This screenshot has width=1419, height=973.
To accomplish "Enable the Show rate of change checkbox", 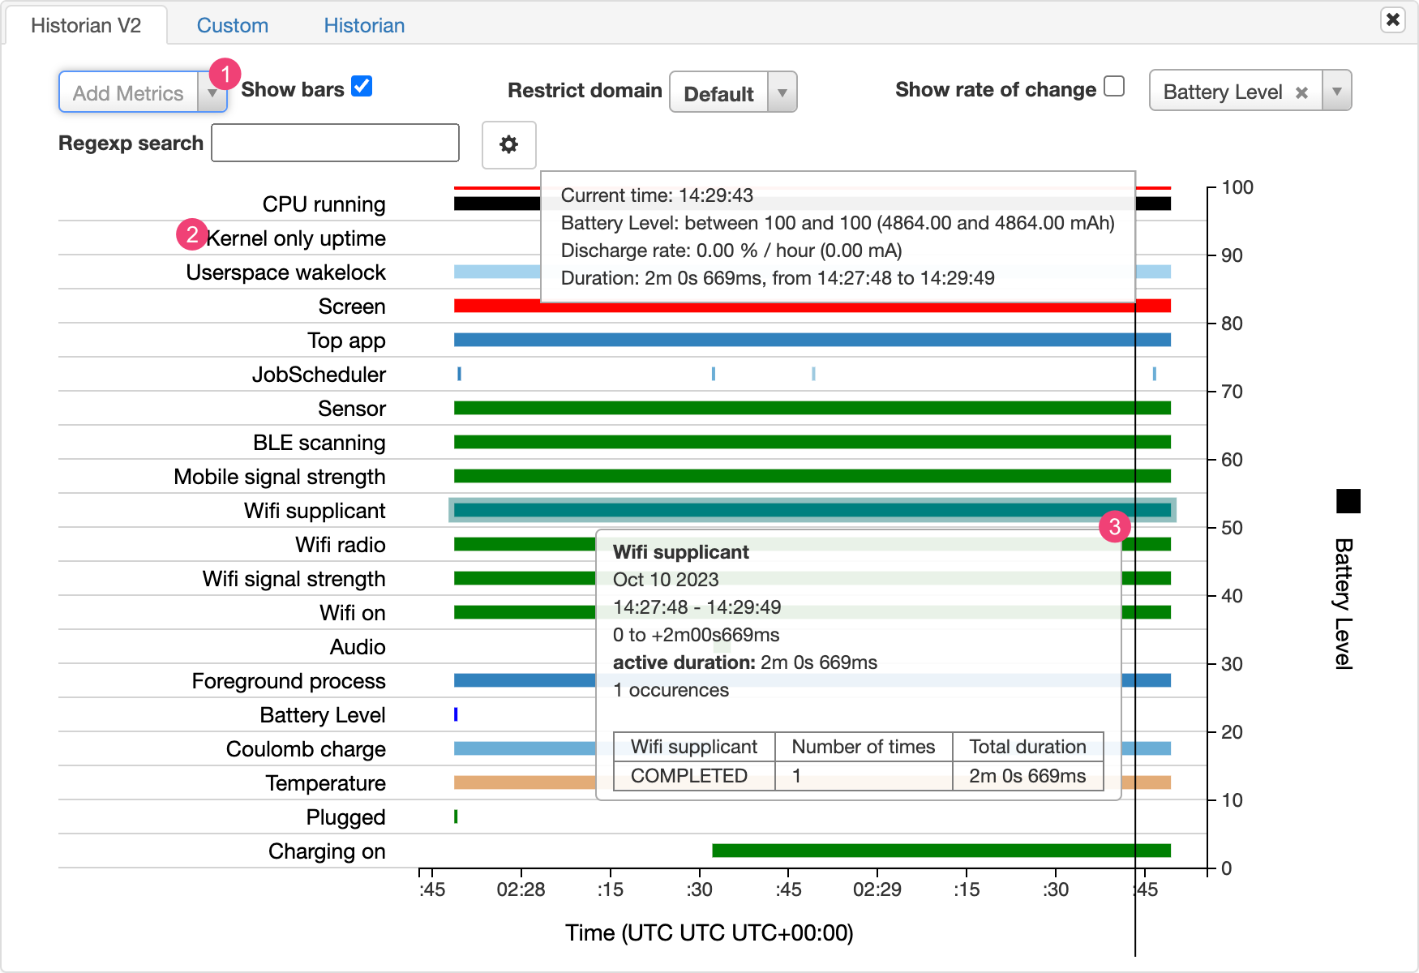I will click(x=1116, y=85).
